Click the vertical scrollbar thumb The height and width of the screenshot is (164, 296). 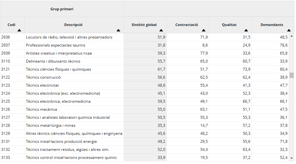291,75
